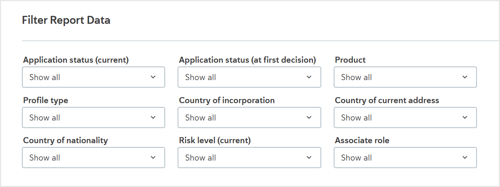Click the chevron arrow in Product field
The width and height of the screenshot is (500, 187).
(x=465, y=77)
